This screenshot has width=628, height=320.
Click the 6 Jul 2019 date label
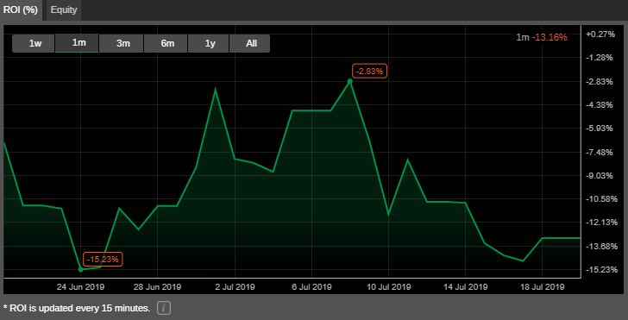[311, 287]
